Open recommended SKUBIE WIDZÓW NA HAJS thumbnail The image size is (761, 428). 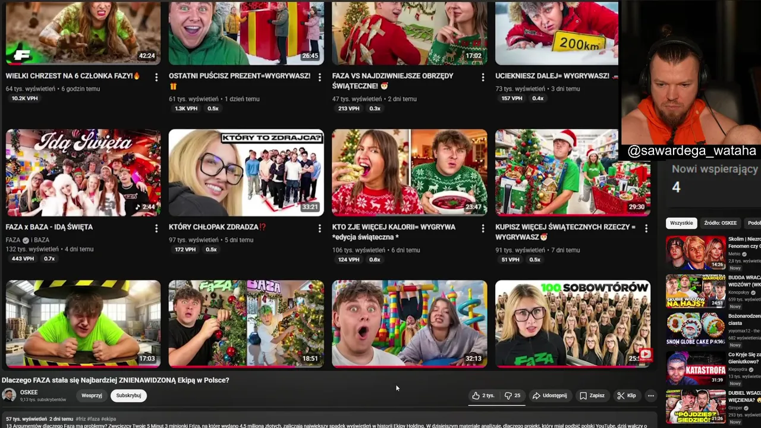pos(696,291)
